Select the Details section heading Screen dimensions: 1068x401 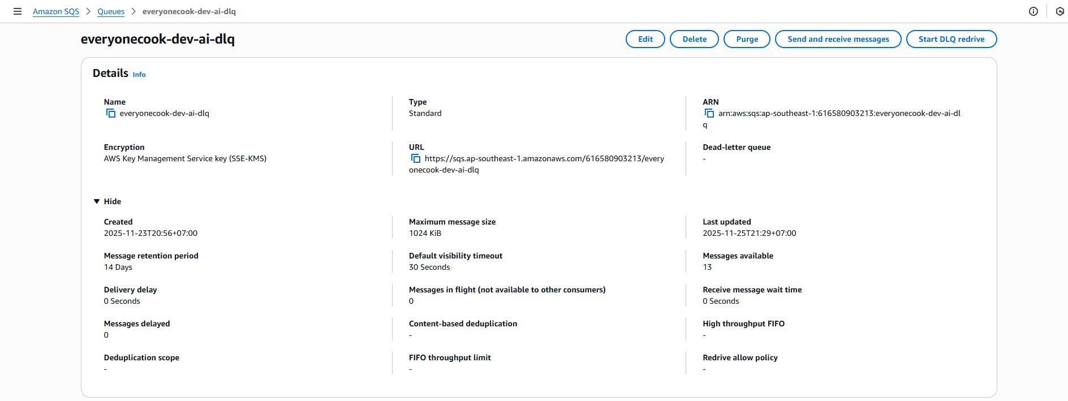coord(110,73)
